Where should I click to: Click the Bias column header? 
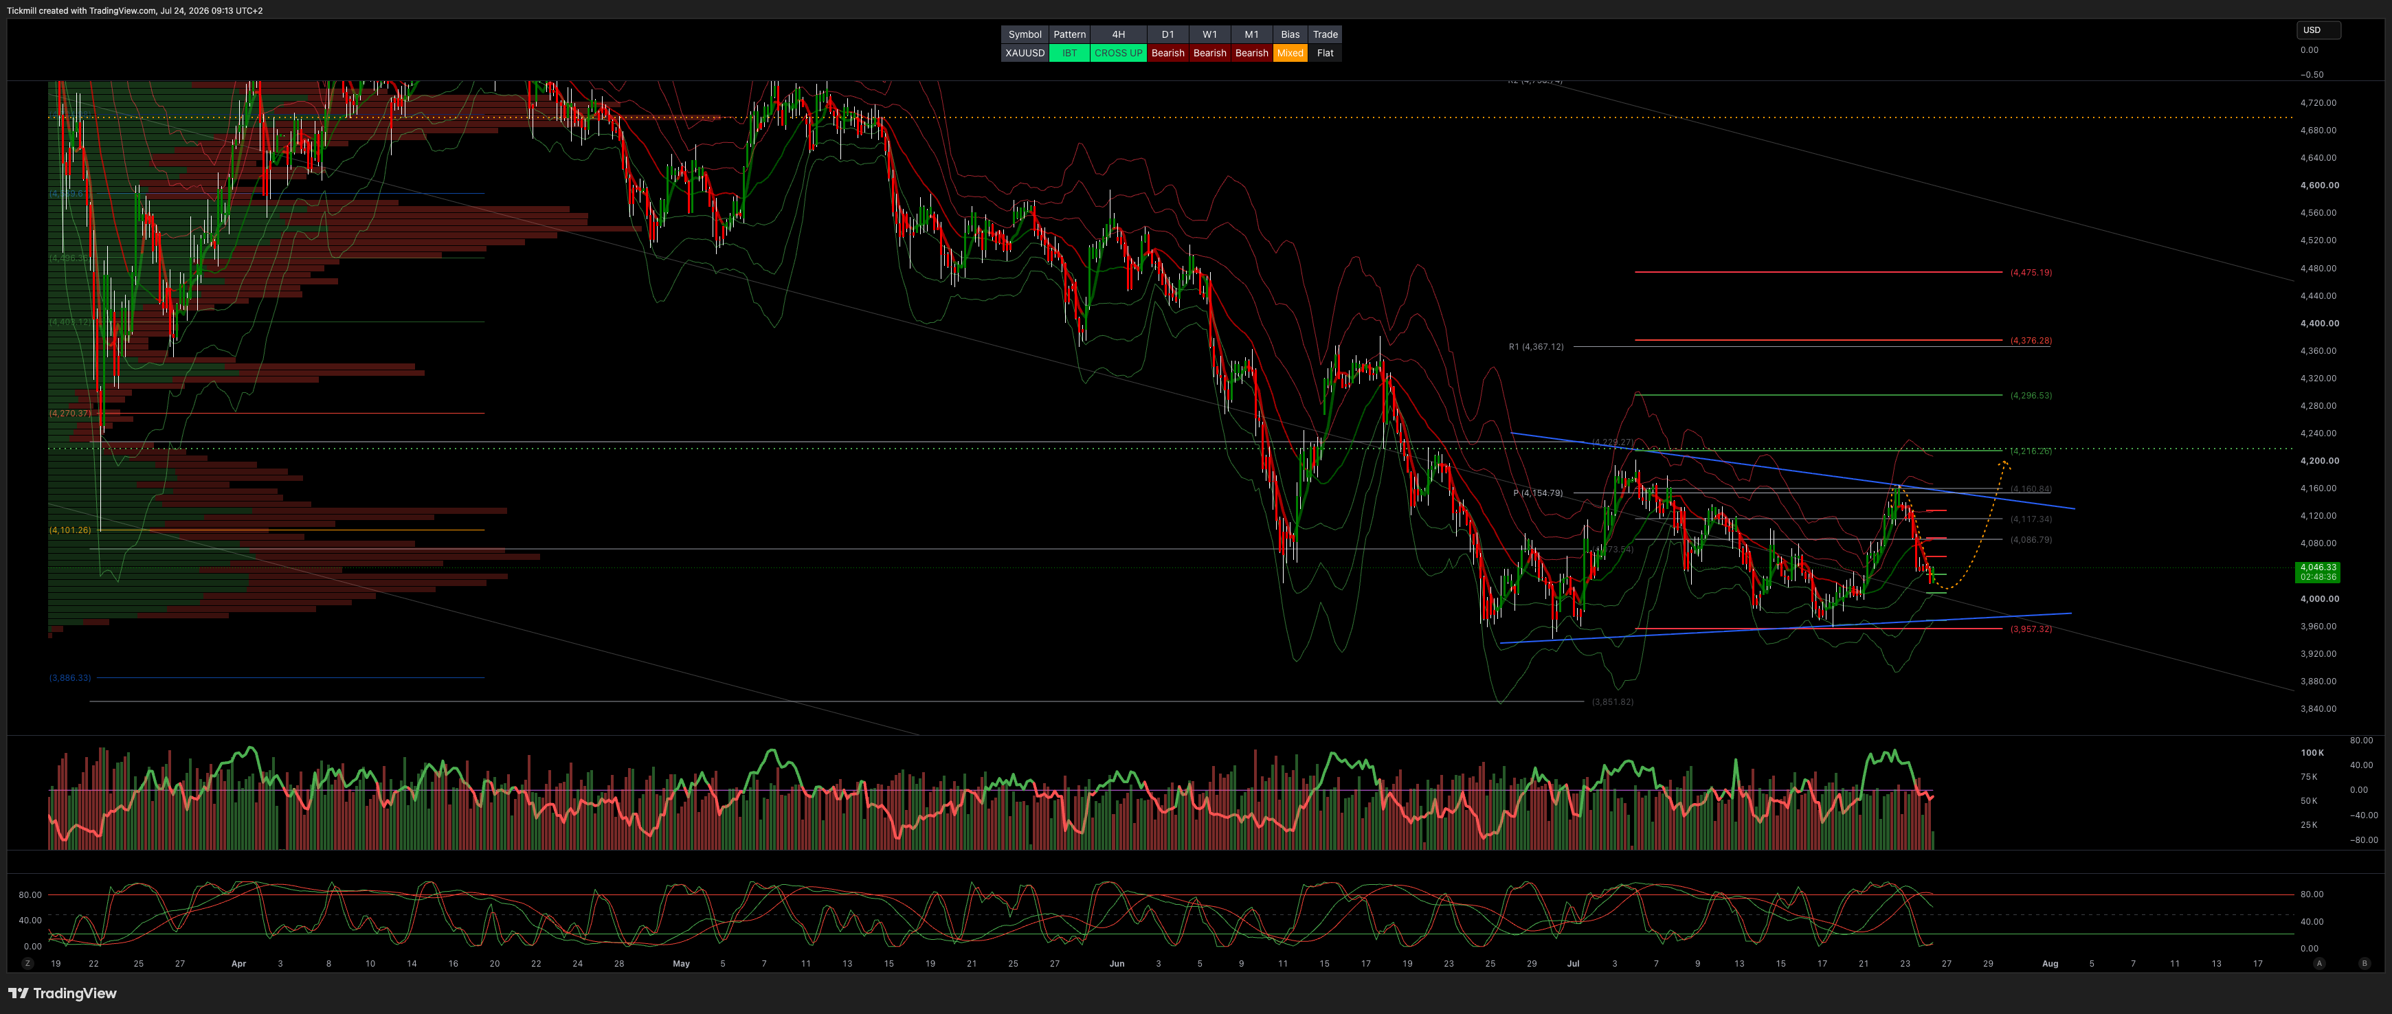pyautogui.click(x=1290, y=34)
